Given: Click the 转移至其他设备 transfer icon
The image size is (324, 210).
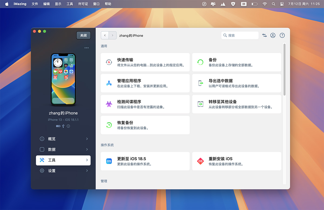Looking at the screenshot, I should (x=200, y=104).
